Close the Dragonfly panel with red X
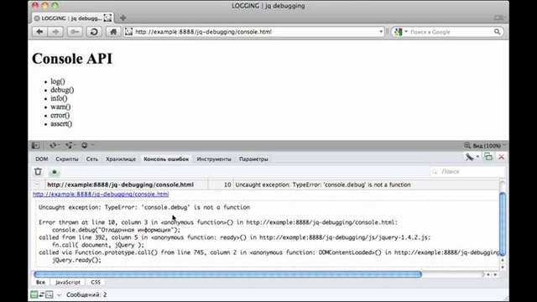Image resolution: width=537 pixels, height=302 pixels. pyautogui.click(x=502, y=157)
